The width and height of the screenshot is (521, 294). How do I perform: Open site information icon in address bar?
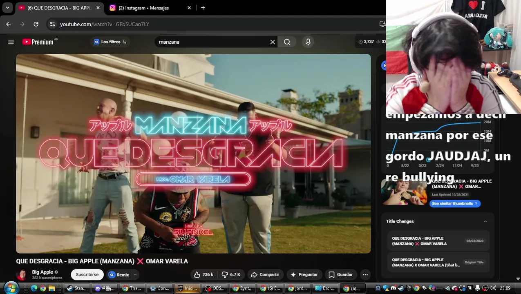52,24
